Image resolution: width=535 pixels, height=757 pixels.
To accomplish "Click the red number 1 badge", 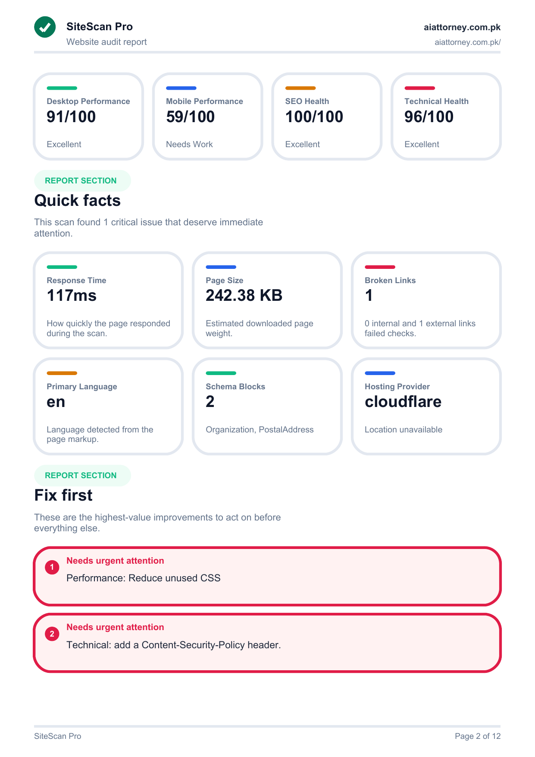I will [x=52, y=567].
